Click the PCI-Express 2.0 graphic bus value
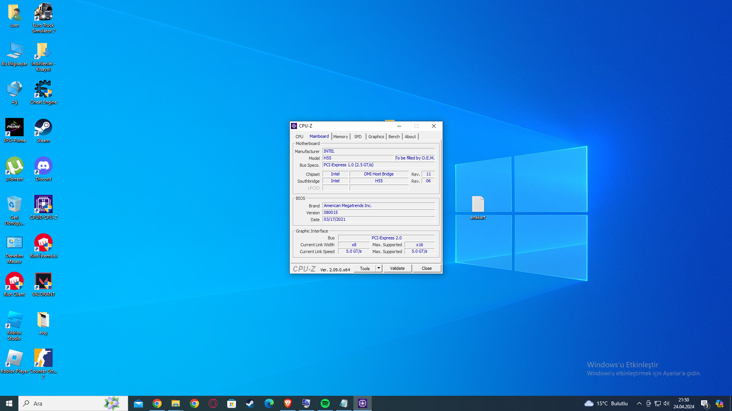This screenshot has height=411, width=732. [386, 238]
